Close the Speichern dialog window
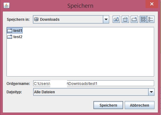The image size is (161, 115). [152, 4]
